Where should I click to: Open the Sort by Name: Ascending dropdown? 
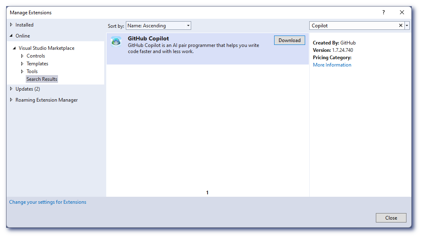click(x=159, y=26)
